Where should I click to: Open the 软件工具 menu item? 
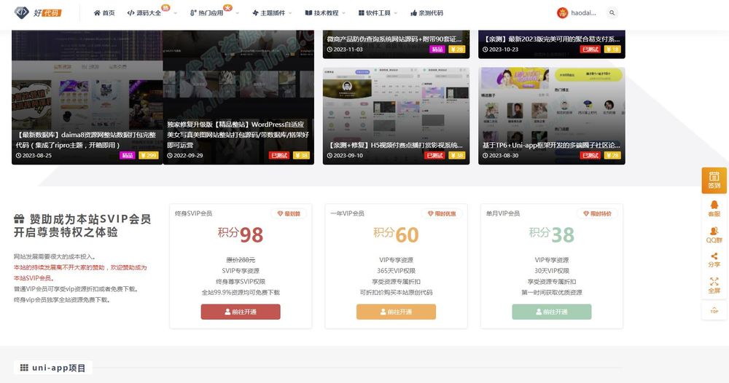[374, 13]
